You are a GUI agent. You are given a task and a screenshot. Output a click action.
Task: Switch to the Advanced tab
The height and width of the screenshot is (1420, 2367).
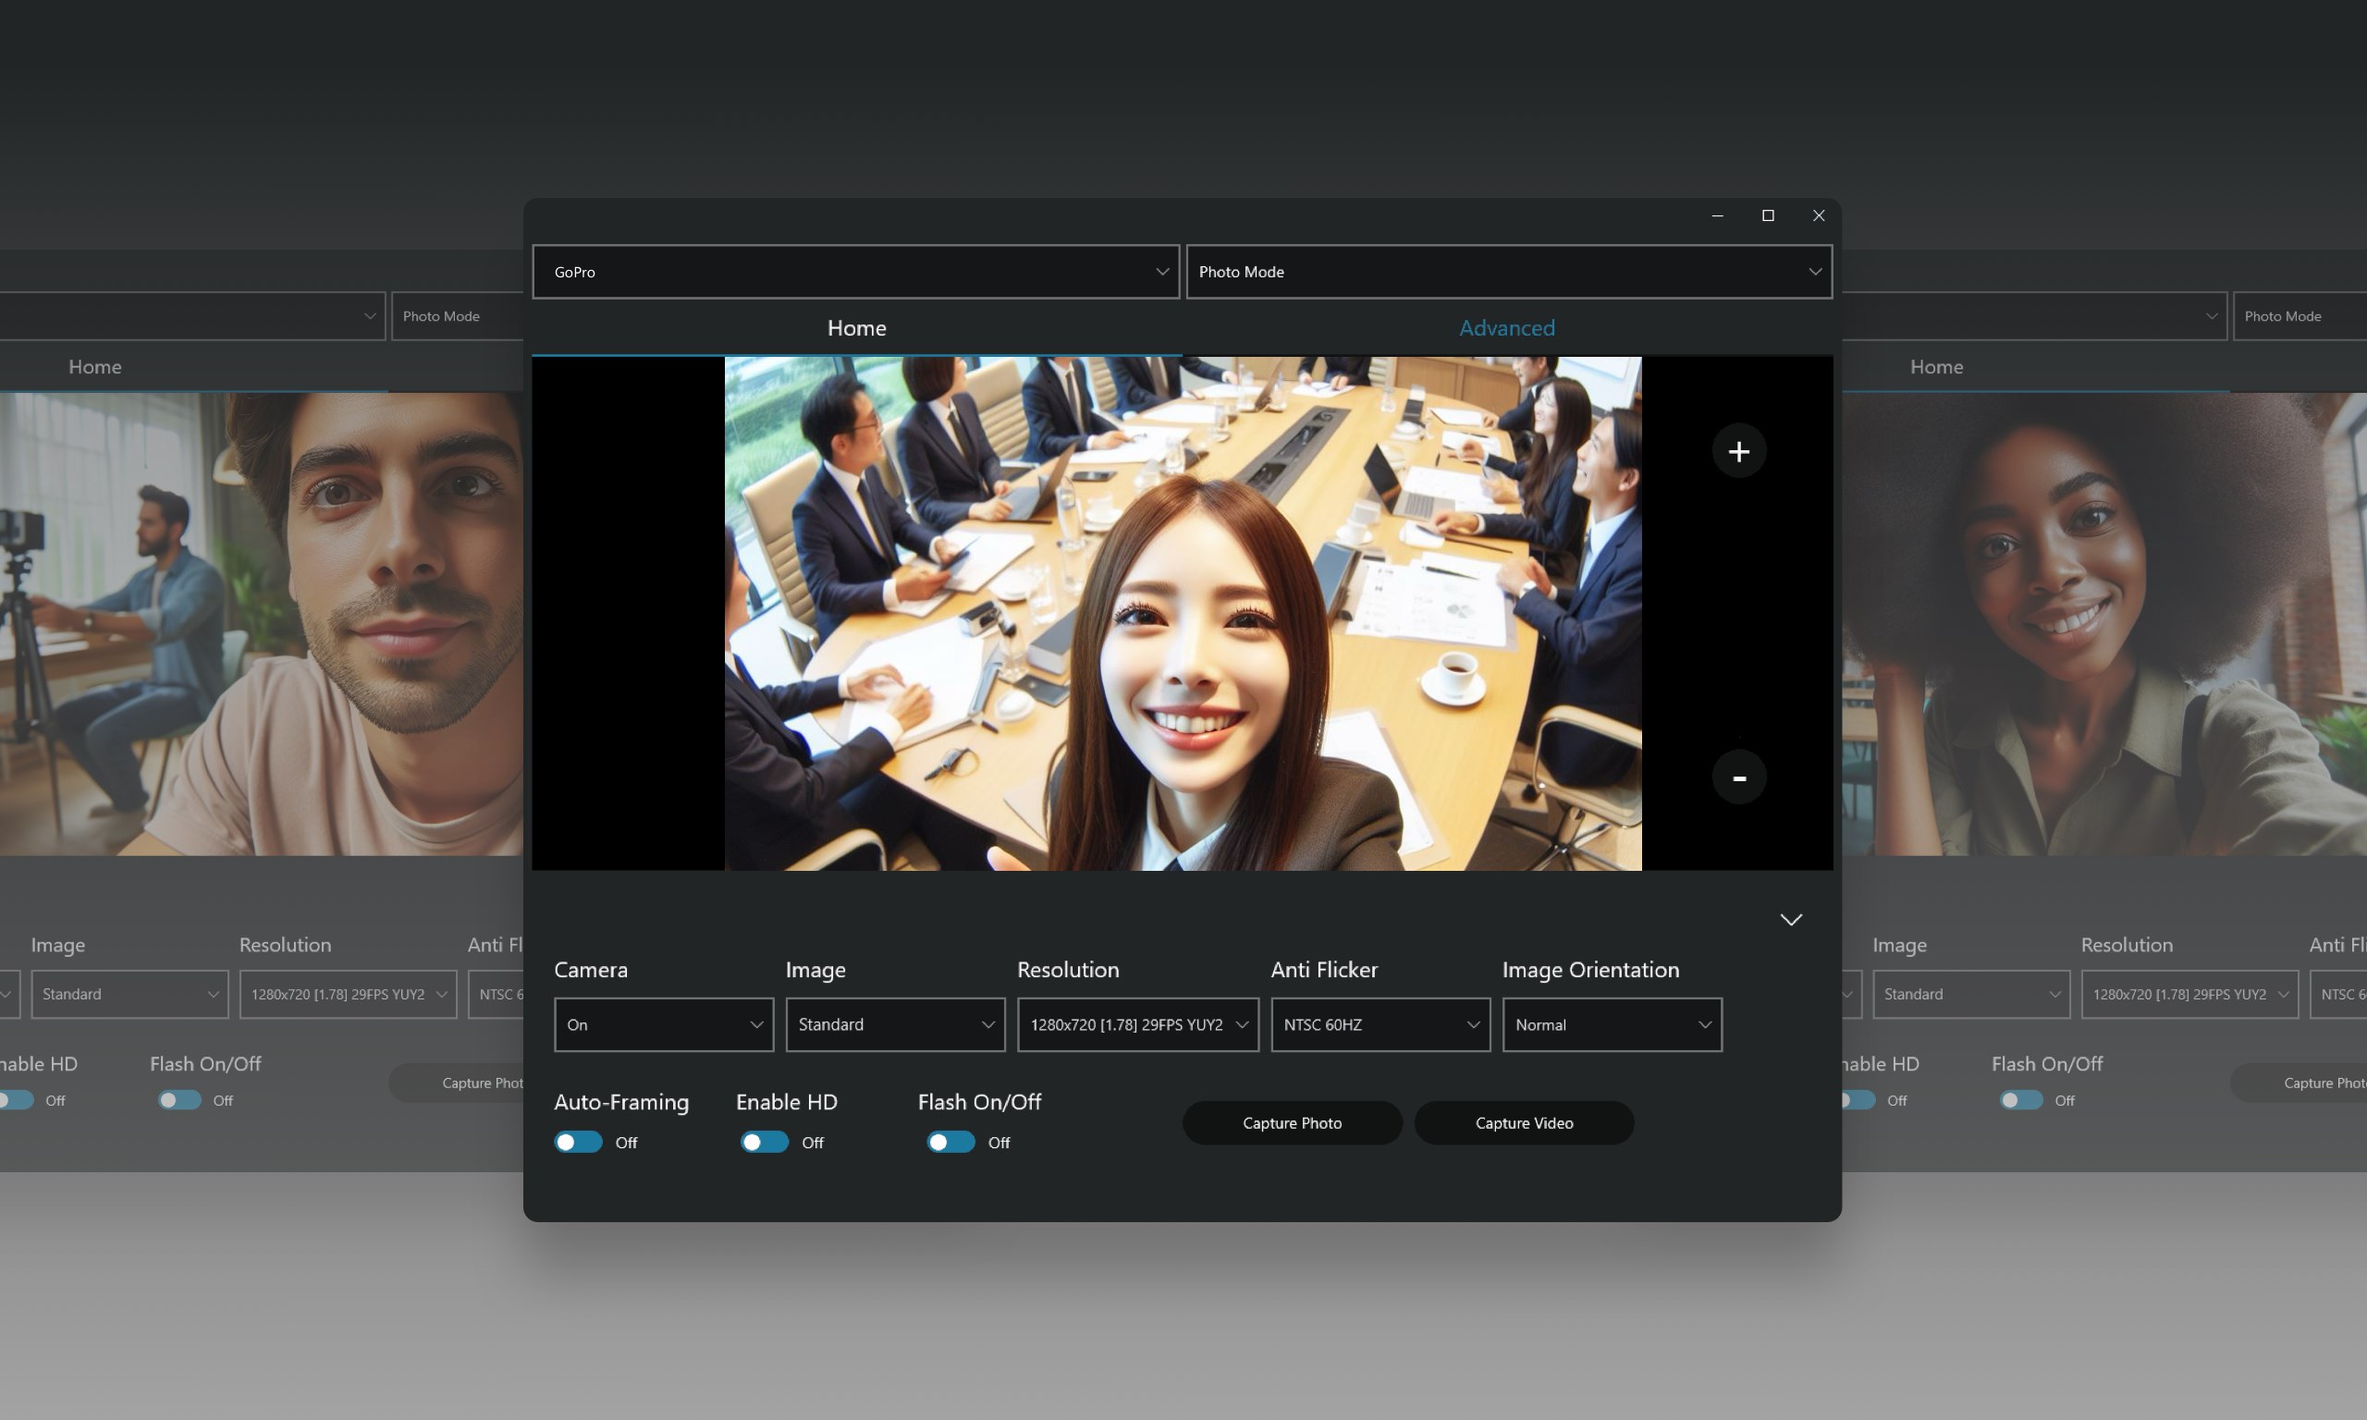1505,327
